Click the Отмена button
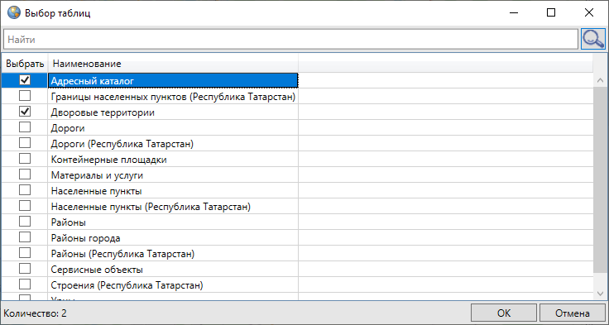 572,313
